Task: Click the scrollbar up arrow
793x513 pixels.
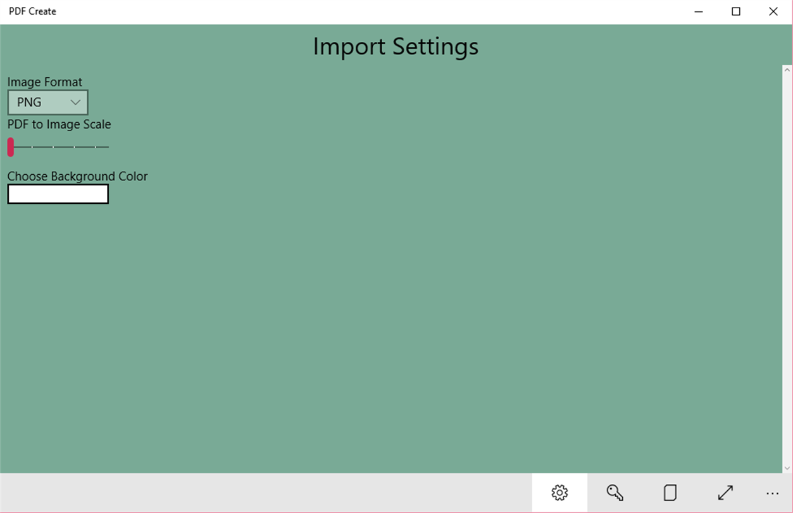Action: (x=787, y=70)
